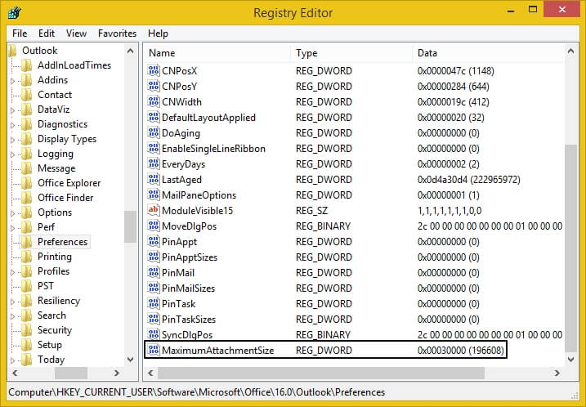Sort values by the Data column header

tap(489, 53)
